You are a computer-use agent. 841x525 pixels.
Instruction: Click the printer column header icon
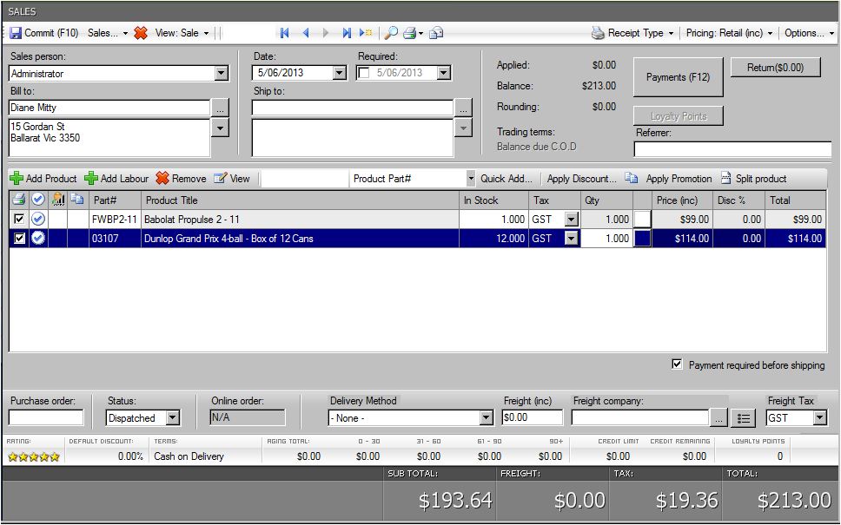(19, 200)
